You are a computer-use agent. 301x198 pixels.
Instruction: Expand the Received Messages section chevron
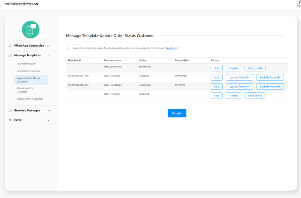point(48,111)
